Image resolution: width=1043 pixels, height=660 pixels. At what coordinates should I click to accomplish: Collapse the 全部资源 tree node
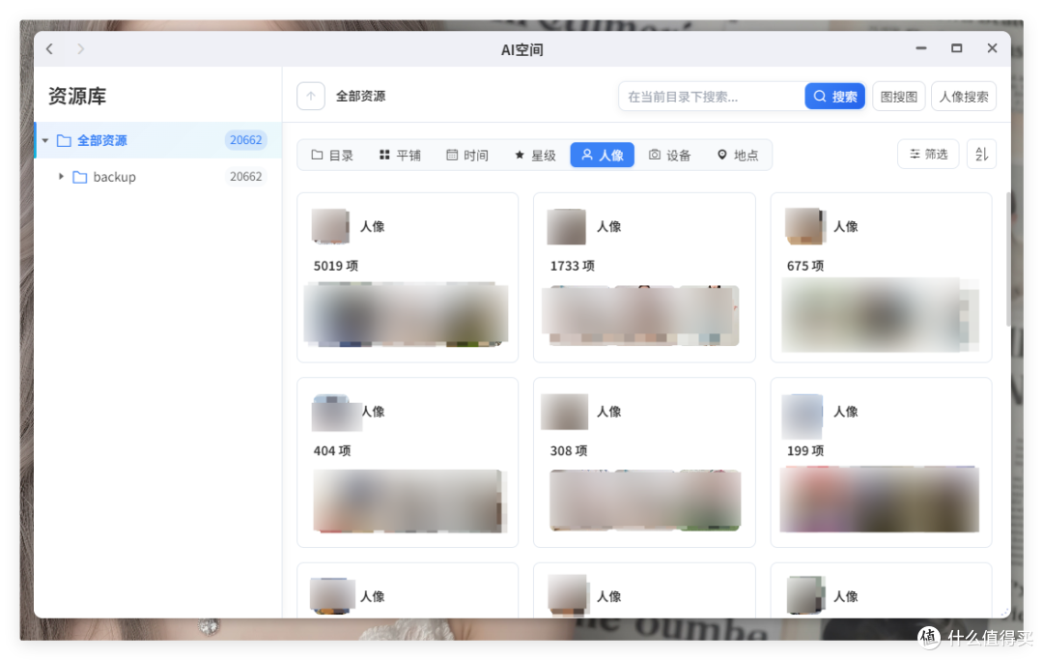[x=45, y=140]
